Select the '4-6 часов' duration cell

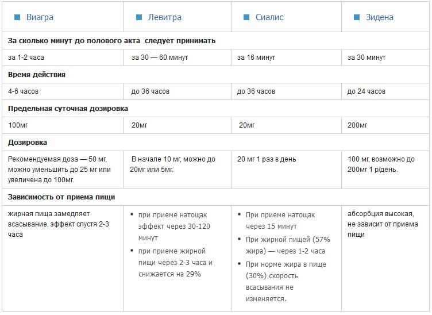[24, 91]
